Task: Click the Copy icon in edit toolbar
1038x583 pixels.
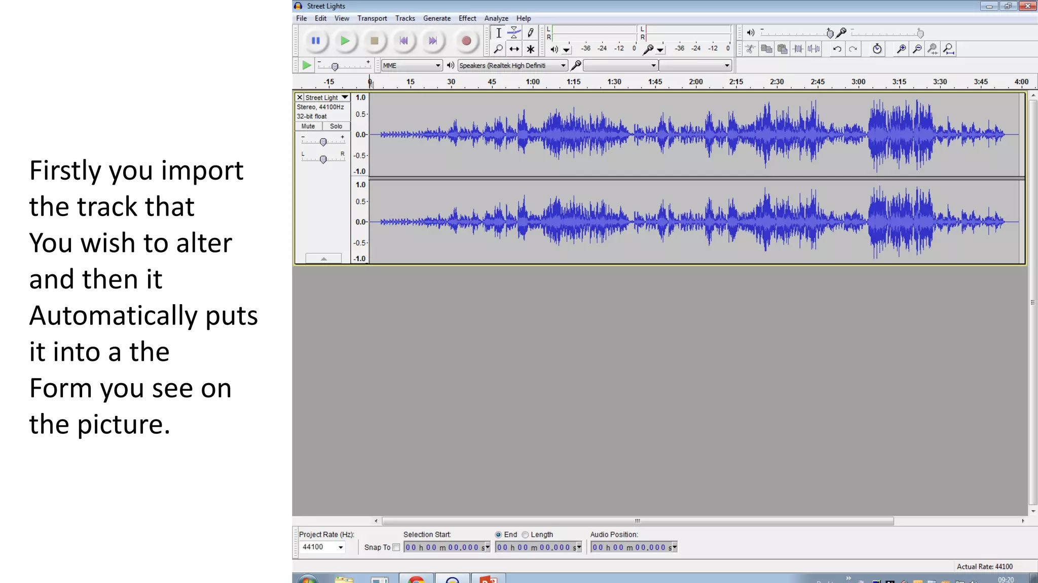Action: tap(766, 49)
